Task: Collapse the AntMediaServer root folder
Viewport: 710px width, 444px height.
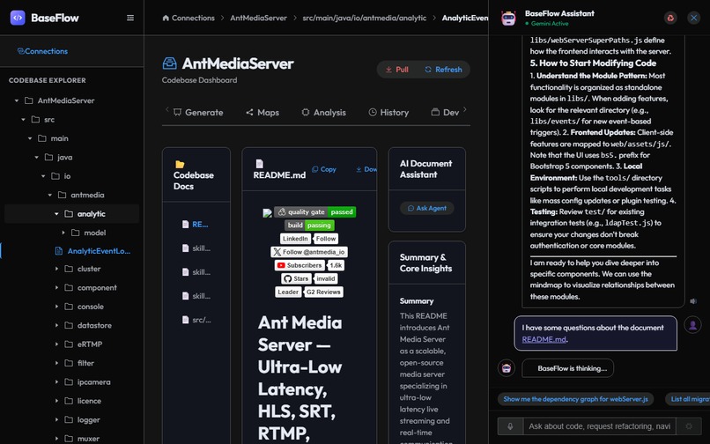Action: coord(17,100)
